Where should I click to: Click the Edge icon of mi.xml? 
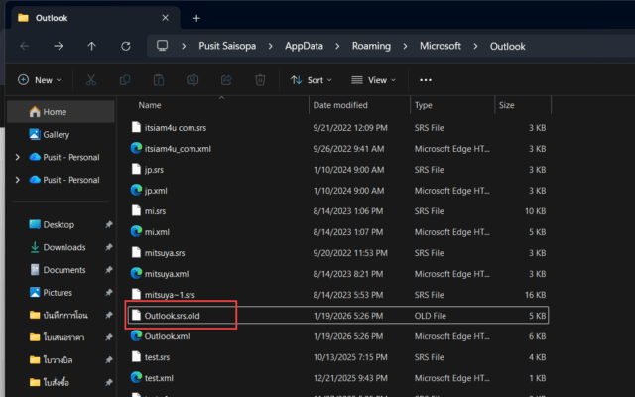pyautogui.click(x=137, y=231)
